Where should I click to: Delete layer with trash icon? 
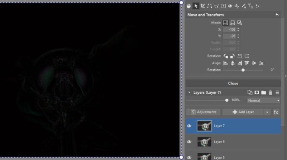[270, 92]
